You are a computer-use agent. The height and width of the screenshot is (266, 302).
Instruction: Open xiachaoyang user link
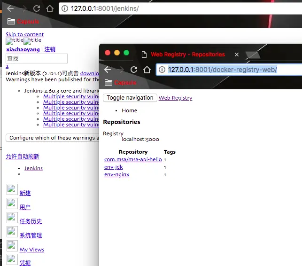[23, 49]
